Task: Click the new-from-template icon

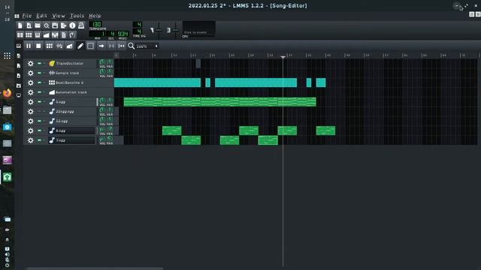Action: 29,25
